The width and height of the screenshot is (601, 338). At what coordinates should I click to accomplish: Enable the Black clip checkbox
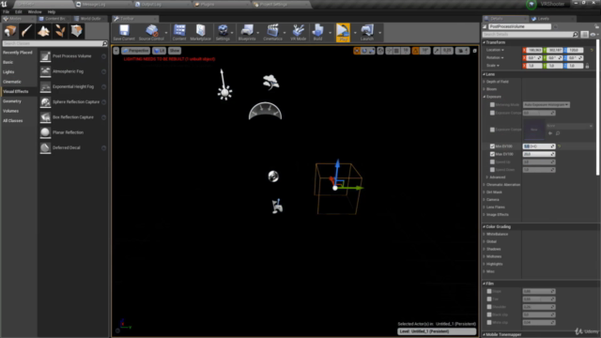[x=489, y=315]
